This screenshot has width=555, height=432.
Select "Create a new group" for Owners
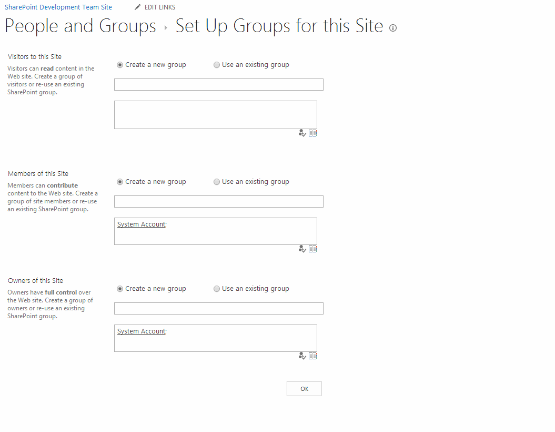coord(119,288)
